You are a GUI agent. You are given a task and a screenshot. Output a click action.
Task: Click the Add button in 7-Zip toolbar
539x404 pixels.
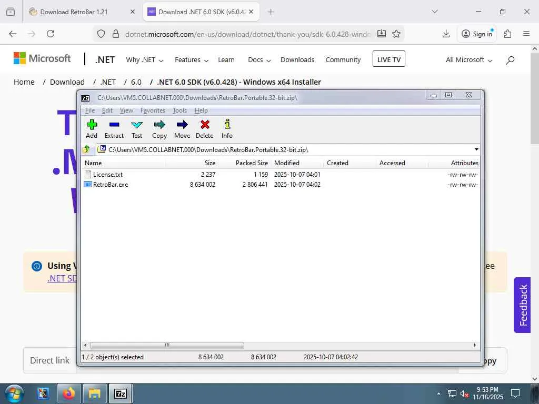click(x=92, y=129)
